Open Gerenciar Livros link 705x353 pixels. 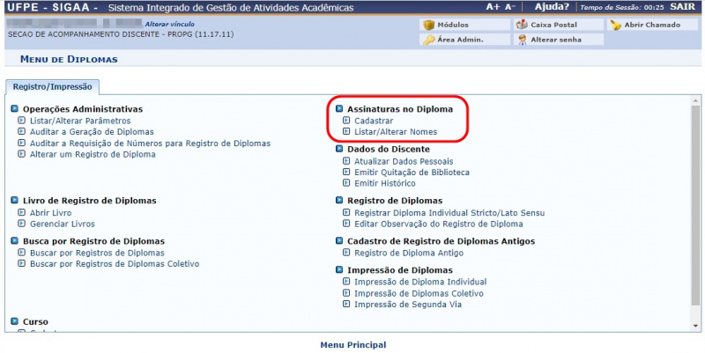pyautogui.click(x=62, y=224)
